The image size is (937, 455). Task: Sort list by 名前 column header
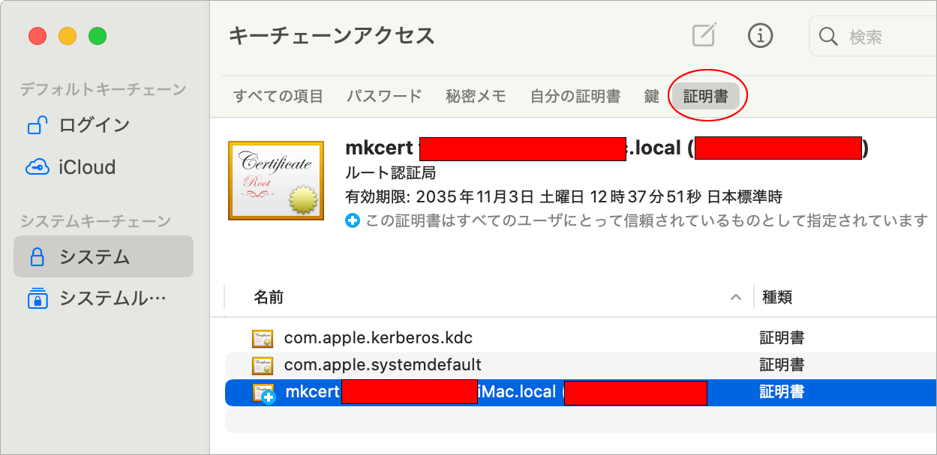269,298
